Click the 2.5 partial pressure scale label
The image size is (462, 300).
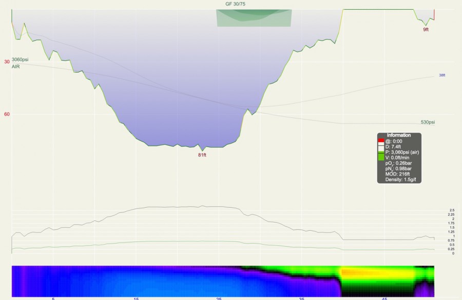point(452,211)
